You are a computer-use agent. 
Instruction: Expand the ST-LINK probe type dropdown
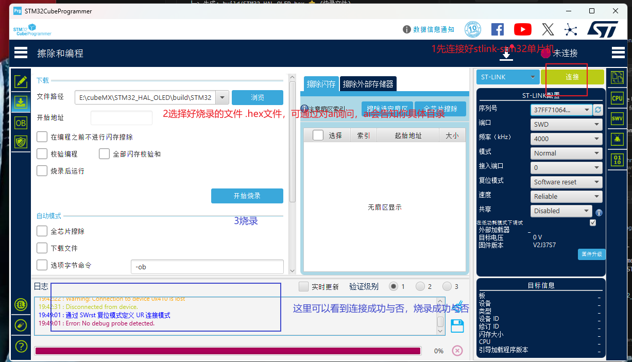pyautogui.click(x=507, y=77)
